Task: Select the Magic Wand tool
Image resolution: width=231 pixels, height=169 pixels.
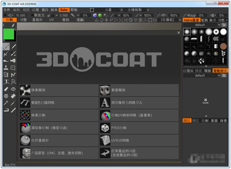Action: [x=6, y=103]
